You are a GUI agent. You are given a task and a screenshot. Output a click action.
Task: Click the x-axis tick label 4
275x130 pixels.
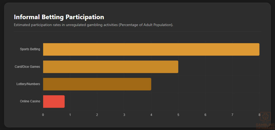click(151, 115)
